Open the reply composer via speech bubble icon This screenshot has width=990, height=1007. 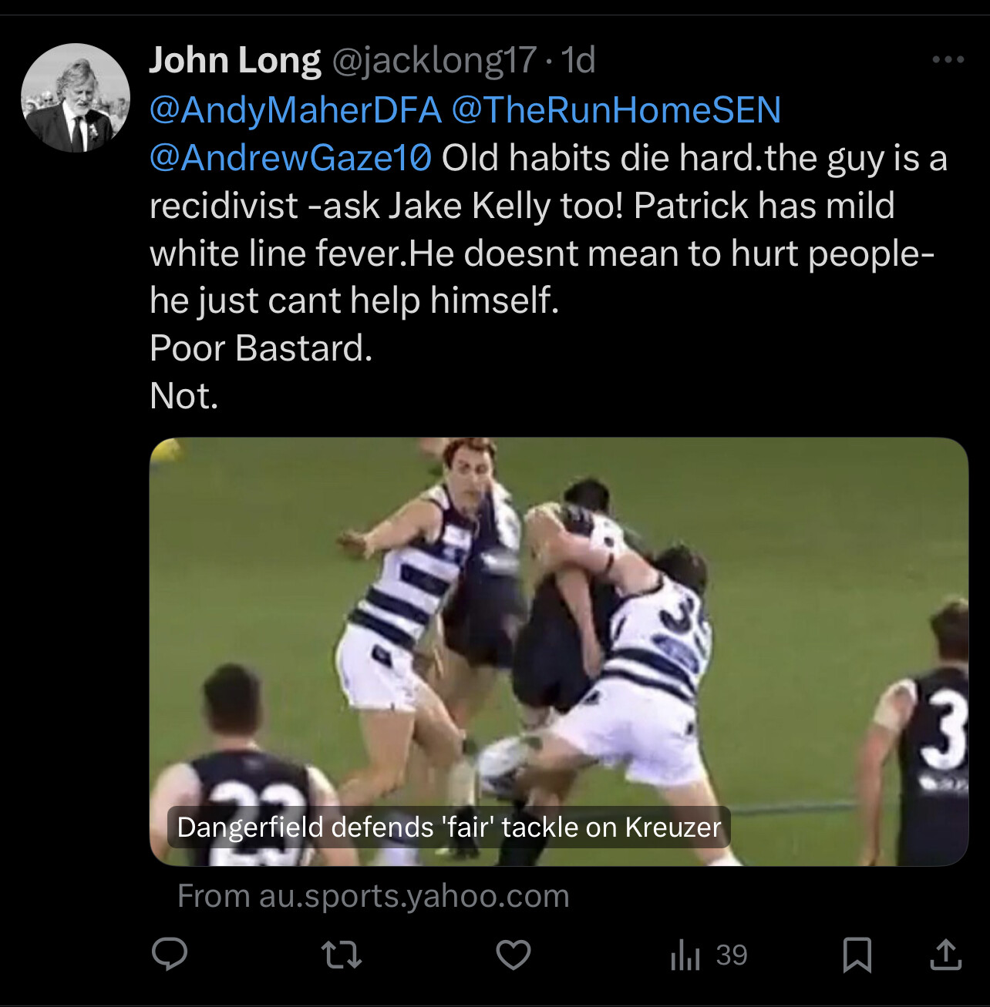pyautogui.click(x=170, y=955)
